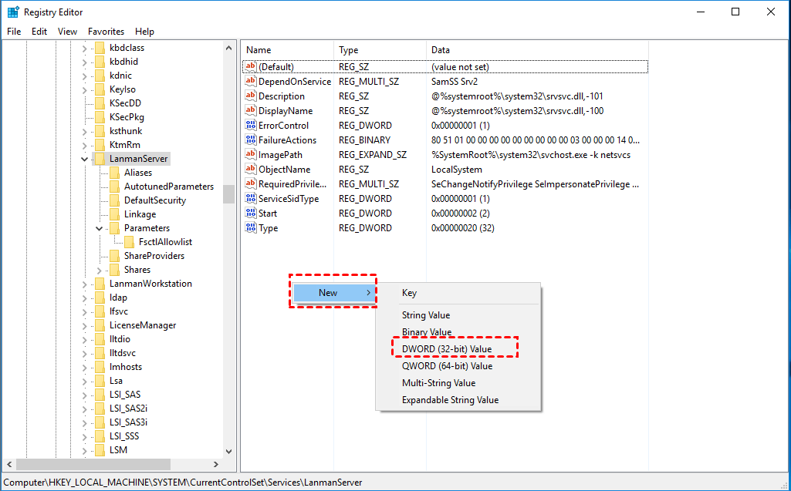The image size is (791, 491).
Task: Open the Help menu
Action: click(144, 32)
